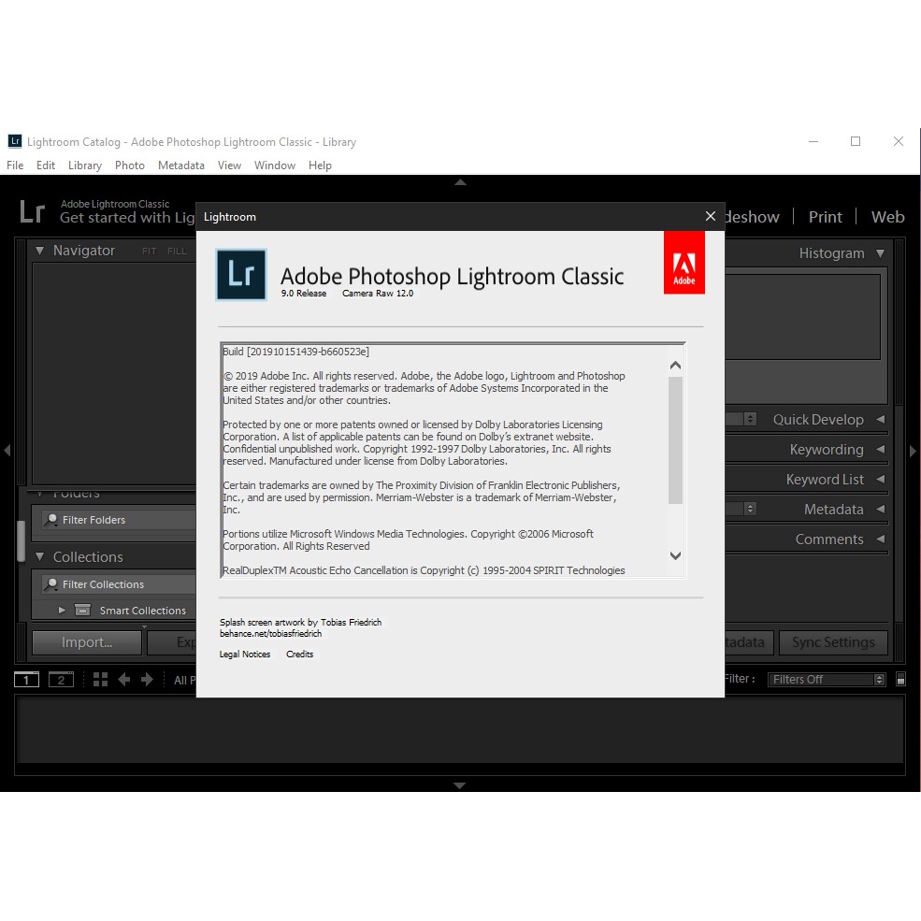This screenshot has width=921, height=921.
Task: Click the Build [201910151439-b660523e] line
Action: tap(296, 352)
